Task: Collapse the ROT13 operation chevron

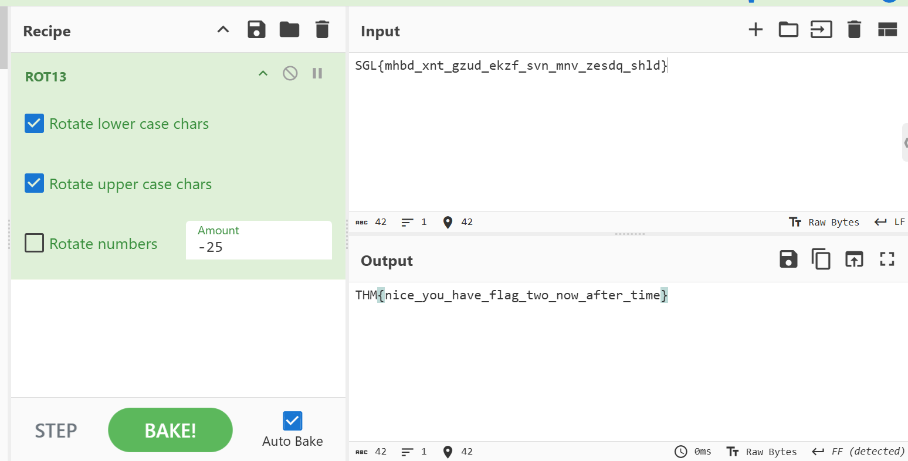Action: coord(263,74)
